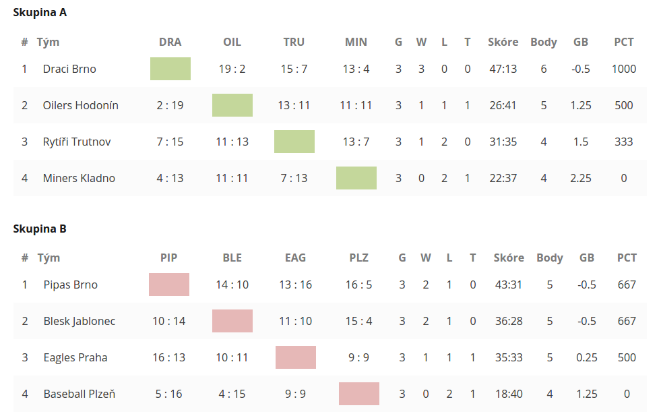Click the Body column header in Skupina A
661x416 pixels.
544,42
